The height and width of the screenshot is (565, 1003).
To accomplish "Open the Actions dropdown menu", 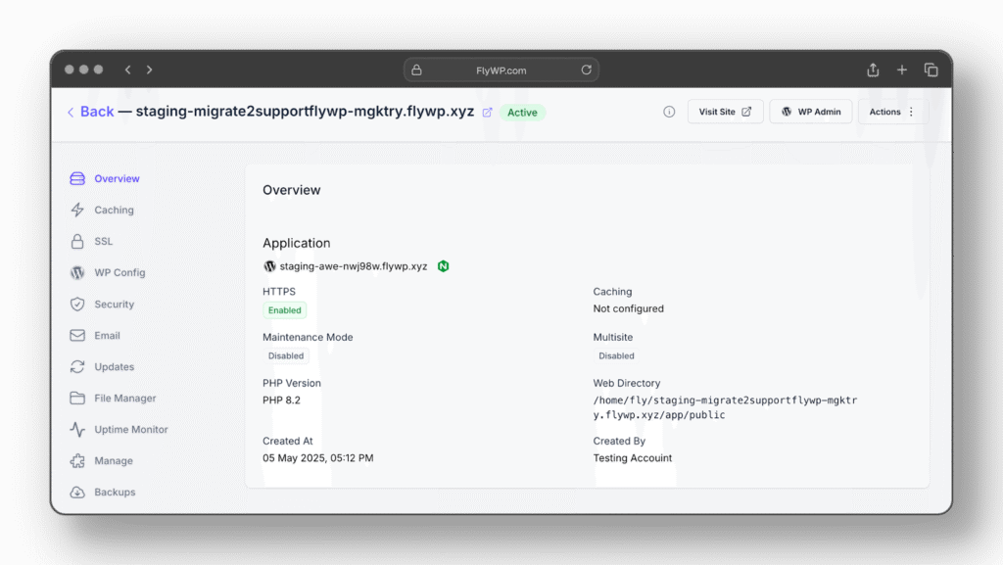I will click(891, 112).
